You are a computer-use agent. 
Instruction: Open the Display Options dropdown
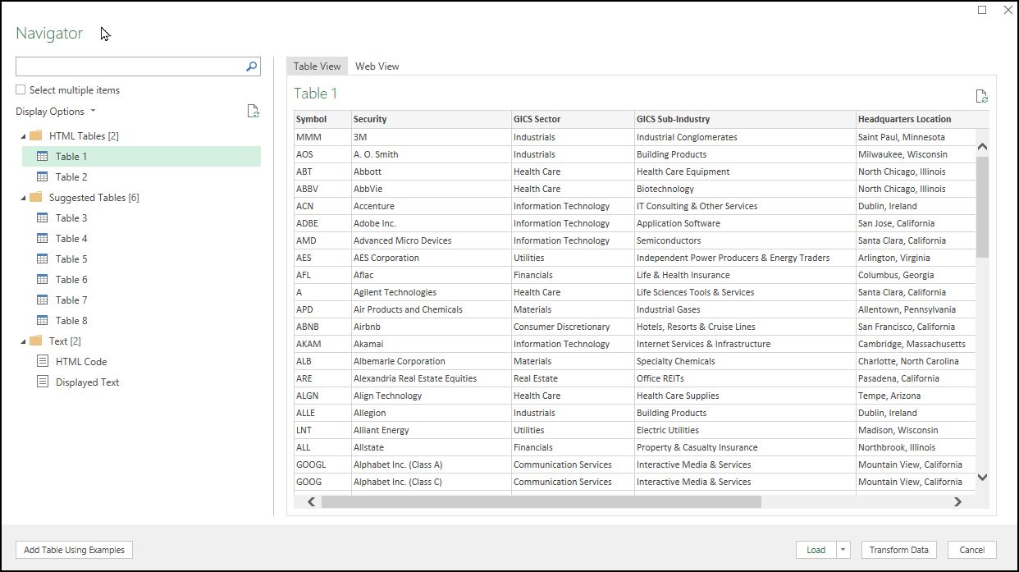(x=94, y=111)
